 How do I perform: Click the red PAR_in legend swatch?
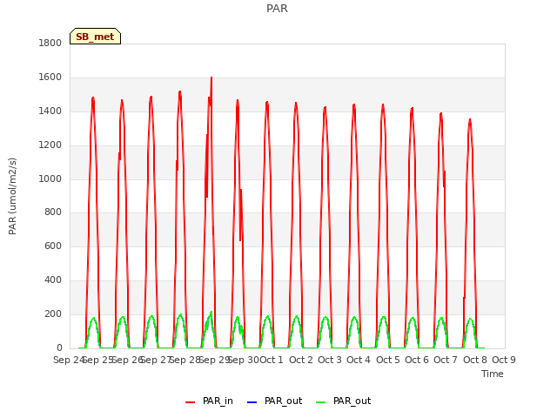pyautogui.click(x=190, y=402)
